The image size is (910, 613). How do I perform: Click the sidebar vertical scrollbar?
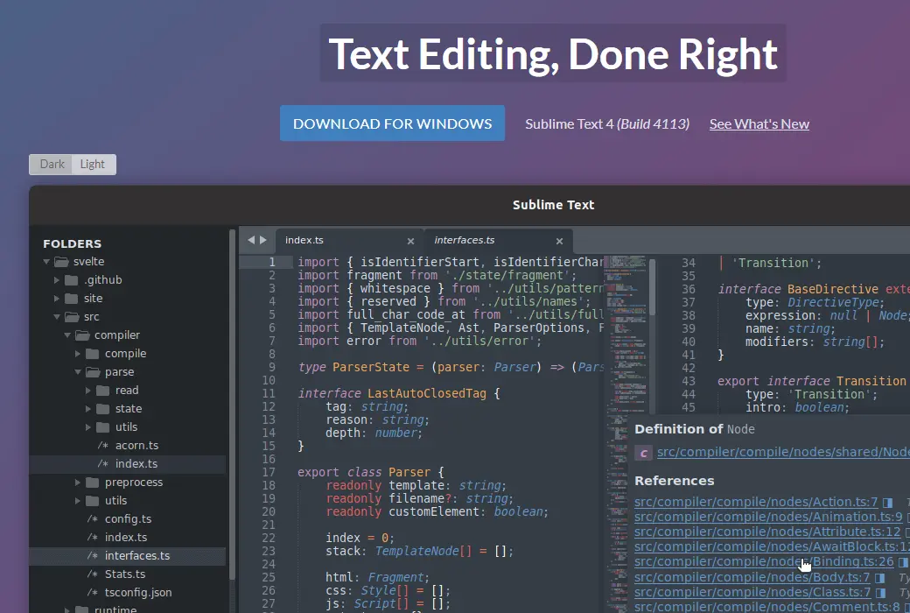click(x=233, y=405)
